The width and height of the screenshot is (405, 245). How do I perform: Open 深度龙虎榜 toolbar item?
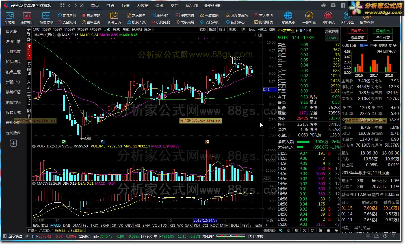(x=237, y=15)
